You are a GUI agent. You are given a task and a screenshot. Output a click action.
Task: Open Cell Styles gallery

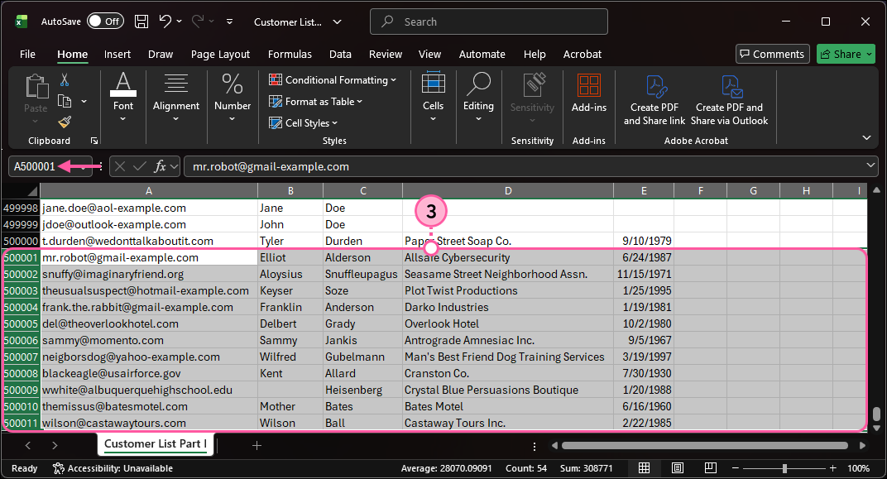[x=303, y=122]
